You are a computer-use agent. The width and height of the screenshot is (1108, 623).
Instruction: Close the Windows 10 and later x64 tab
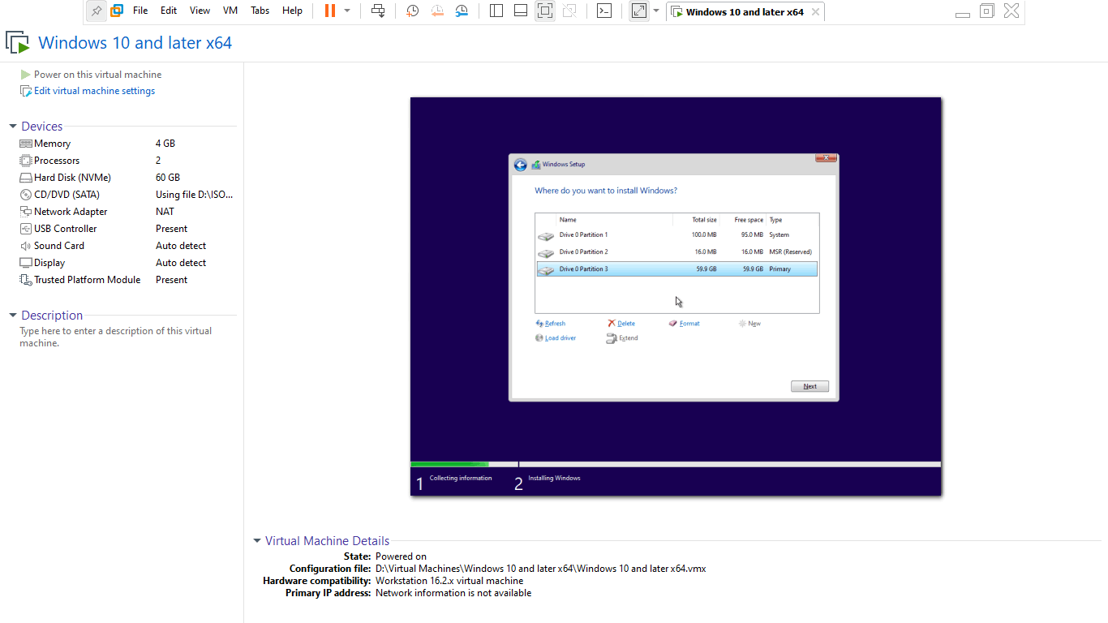coord(815,12)
